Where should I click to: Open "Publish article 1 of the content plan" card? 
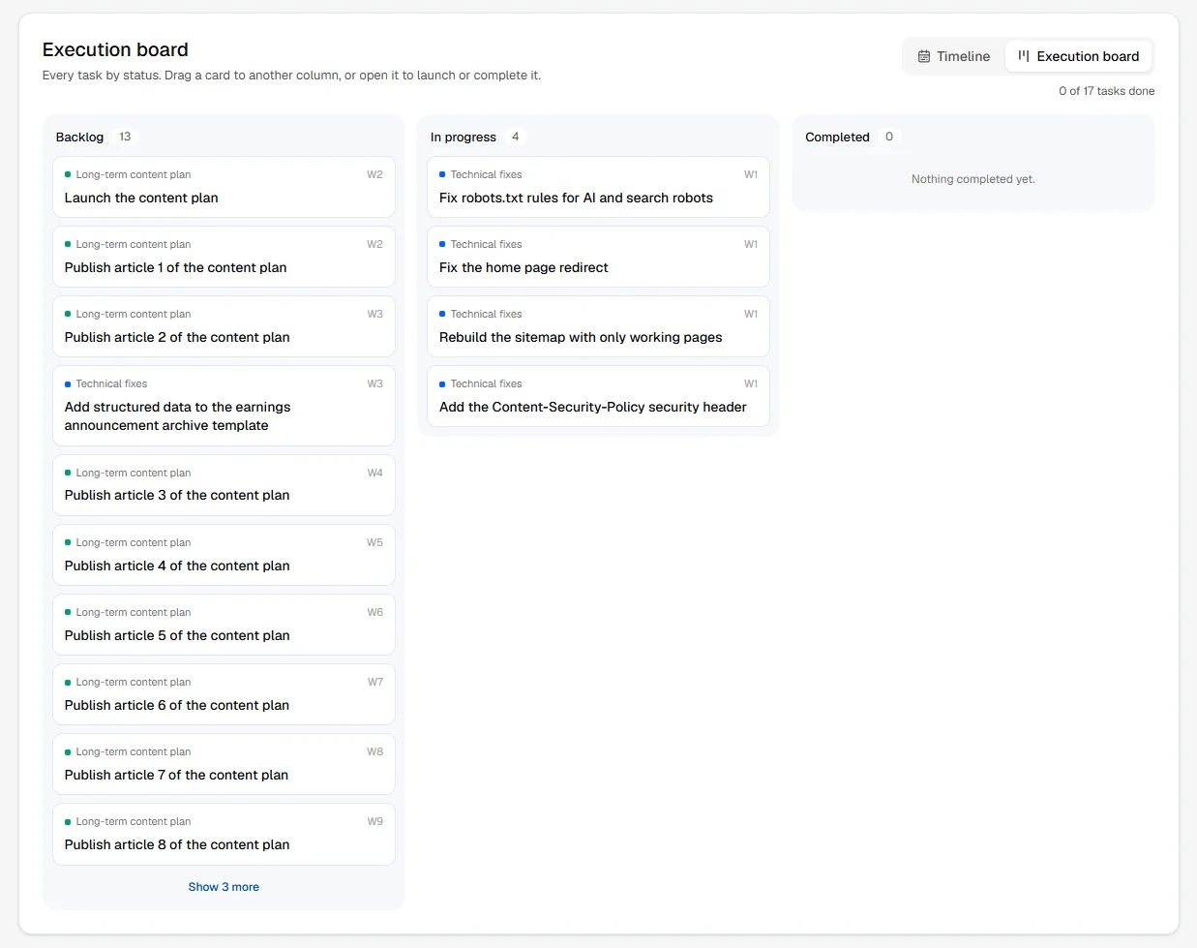(224, 257)
